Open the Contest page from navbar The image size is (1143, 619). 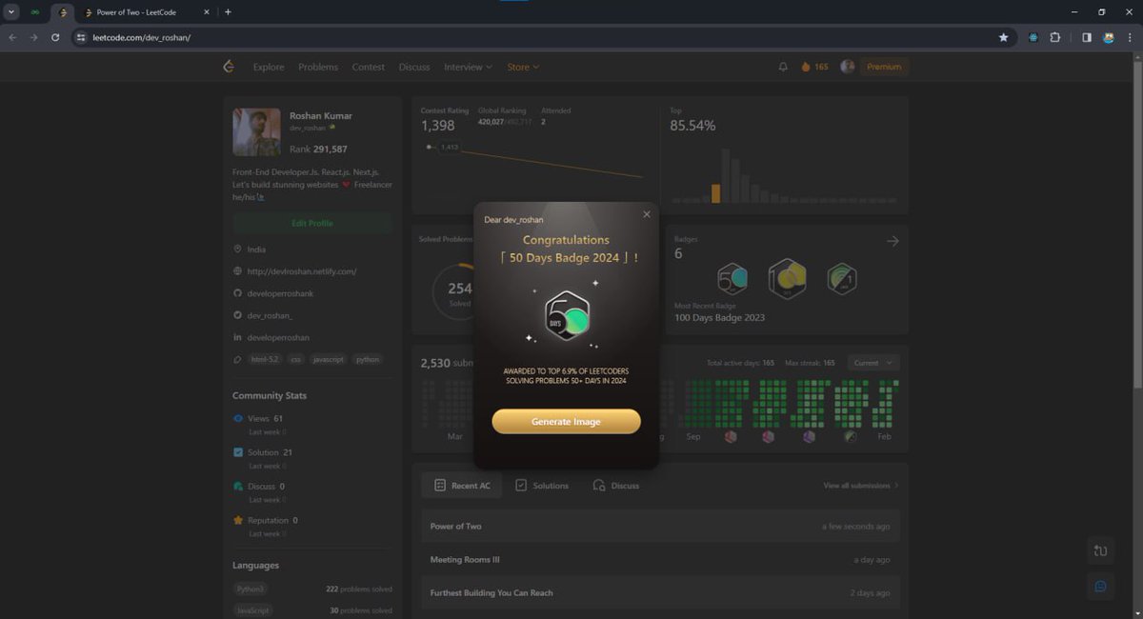pos(369,67)
